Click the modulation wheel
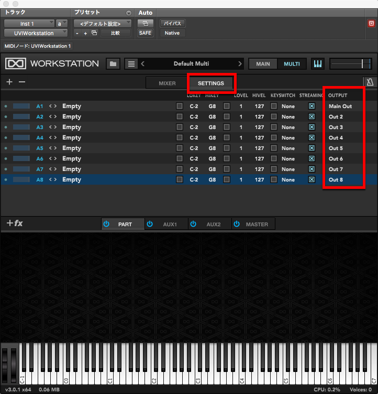This screenshot has width=378, height=394. pyautogui.click(x=14, y=365)
